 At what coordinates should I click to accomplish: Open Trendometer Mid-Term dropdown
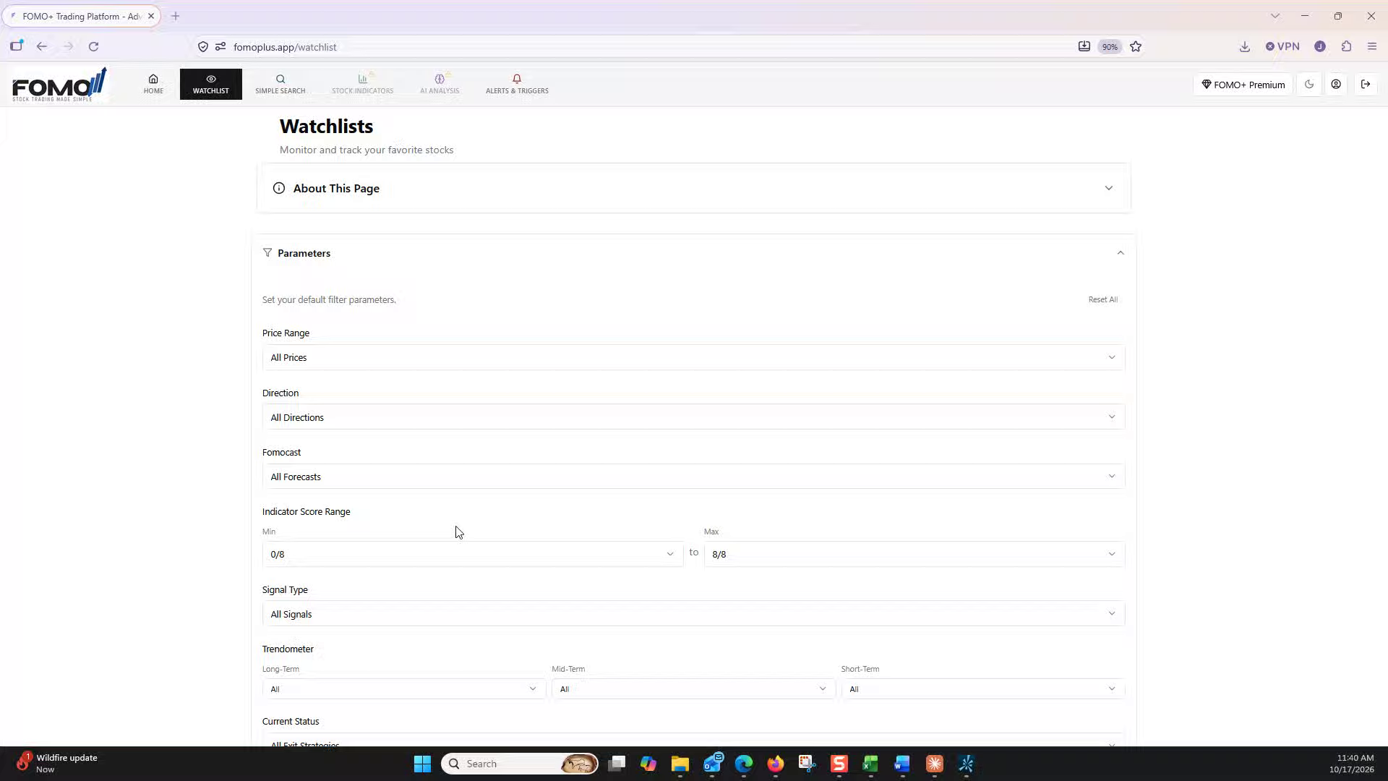(x=693, y=689)
